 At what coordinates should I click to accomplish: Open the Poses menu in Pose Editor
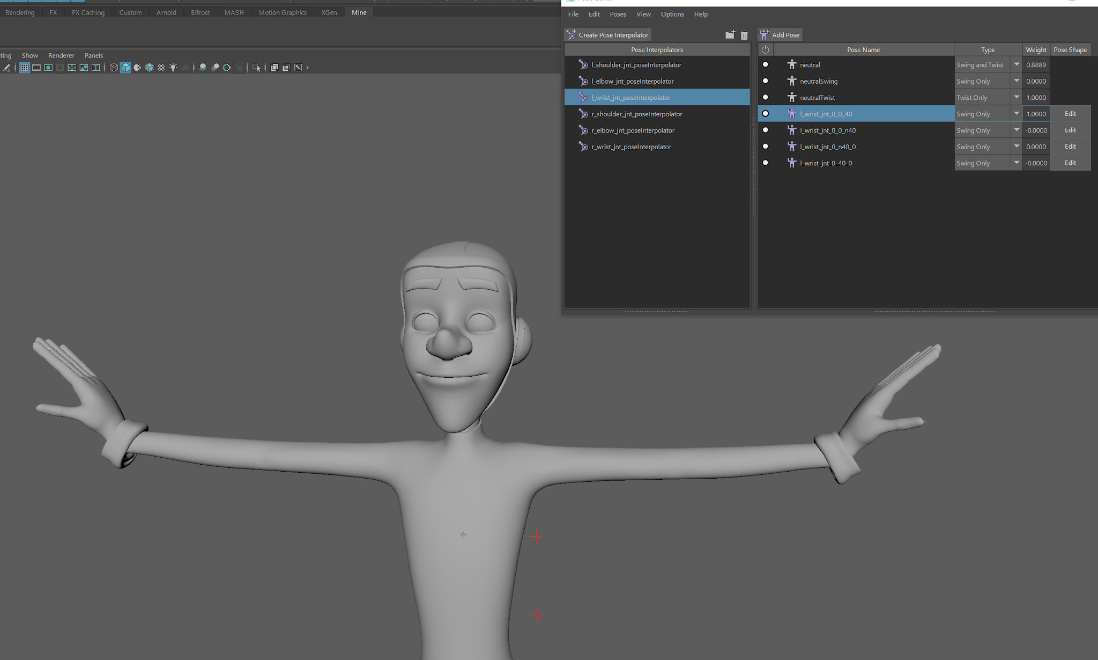(x=618, y=14)
